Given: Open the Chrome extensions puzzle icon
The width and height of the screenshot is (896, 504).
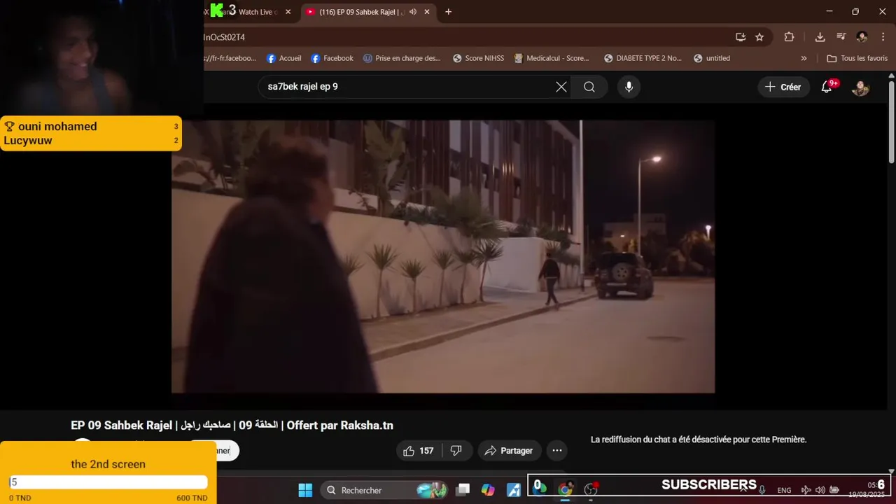Looking at the screenshot, I should 789,37.
